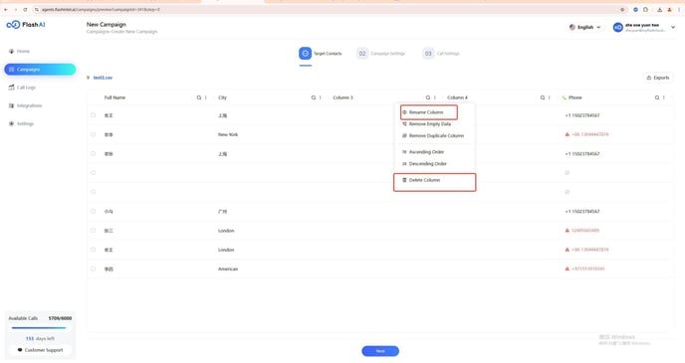Open browser downloads icon
This screenshot has height=363, width=685.
[659, 10]
